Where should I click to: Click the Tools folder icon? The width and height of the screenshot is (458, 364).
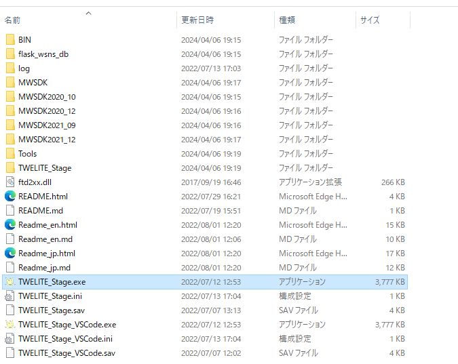pyautogui.click(x=10, y=154)
